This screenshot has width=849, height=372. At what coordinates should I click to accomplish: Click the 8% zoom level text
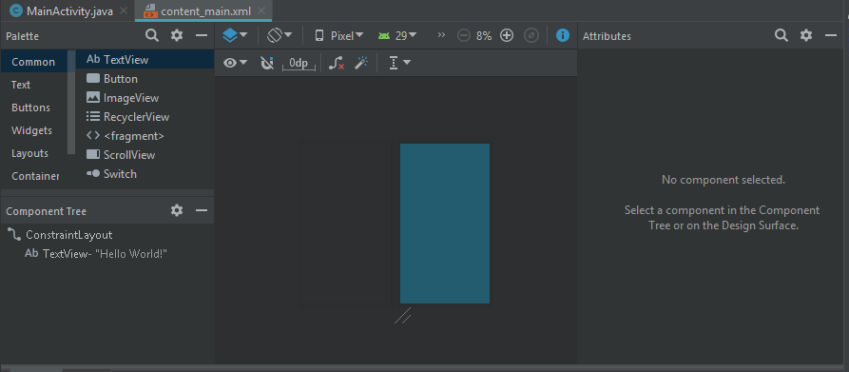[x=484, y=36]
